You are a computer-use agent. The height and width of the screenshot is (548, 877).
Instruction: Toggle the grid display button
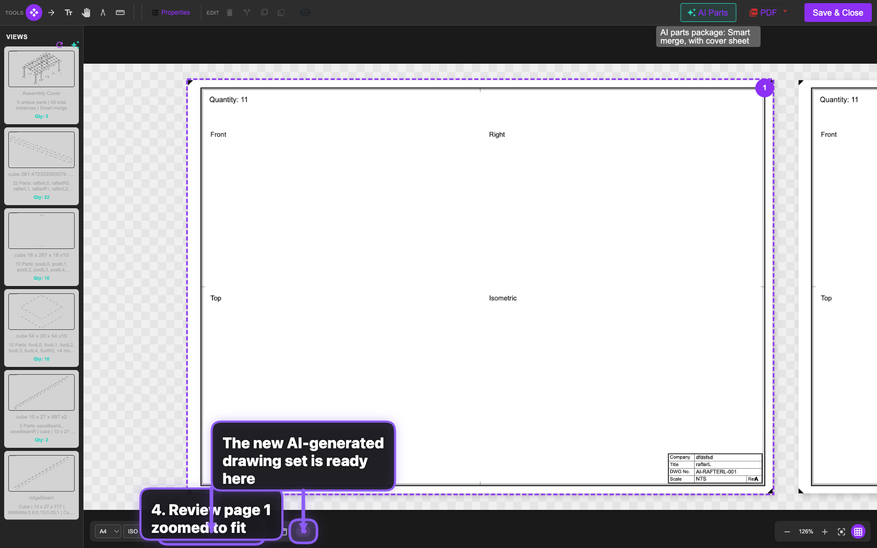858,531
